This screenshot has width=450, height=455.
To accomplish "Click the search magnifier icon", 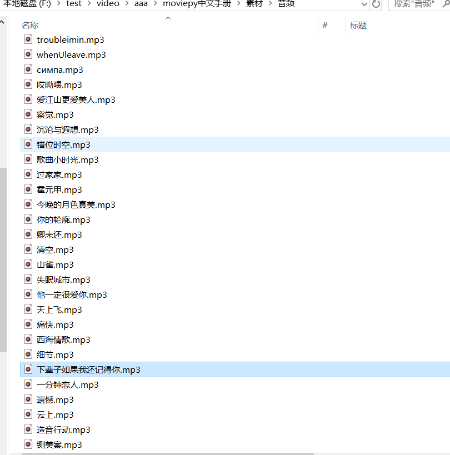I will [446, 4].
